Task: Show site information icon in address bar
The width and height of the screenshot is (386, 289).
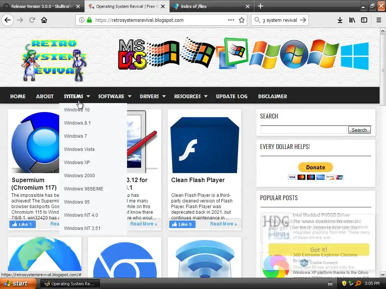Action: point(82,20)
